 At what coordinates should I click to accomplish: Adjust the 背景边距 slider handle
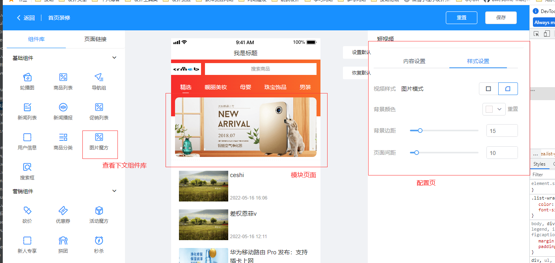420,131
